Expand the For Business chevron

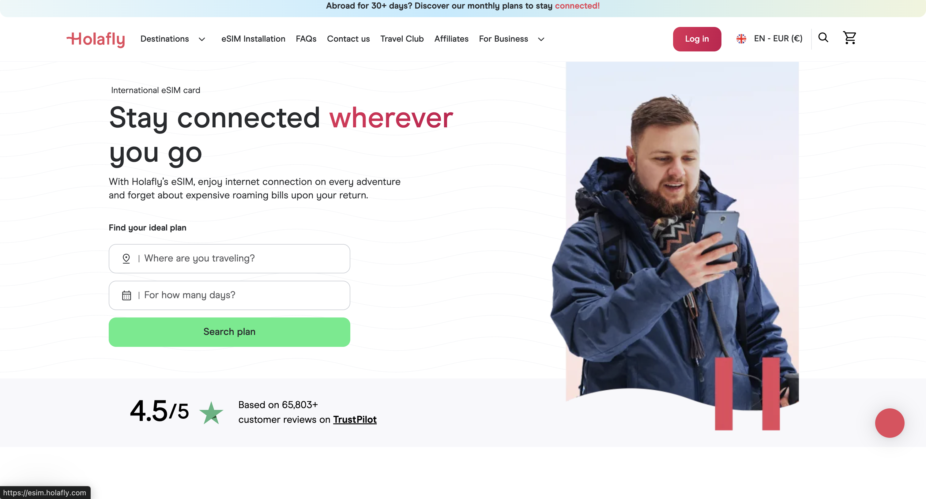[541, 39]
